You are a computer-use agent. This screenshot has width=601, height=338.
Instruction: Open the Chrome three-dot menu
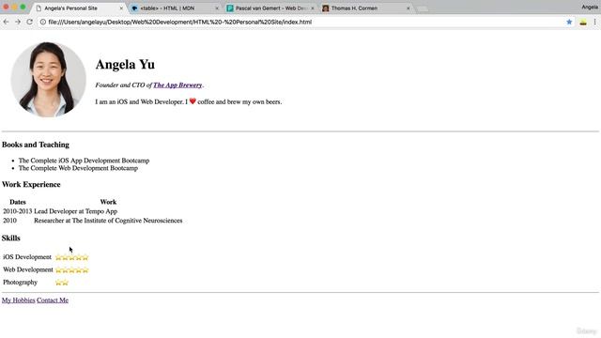pos(594,22)
